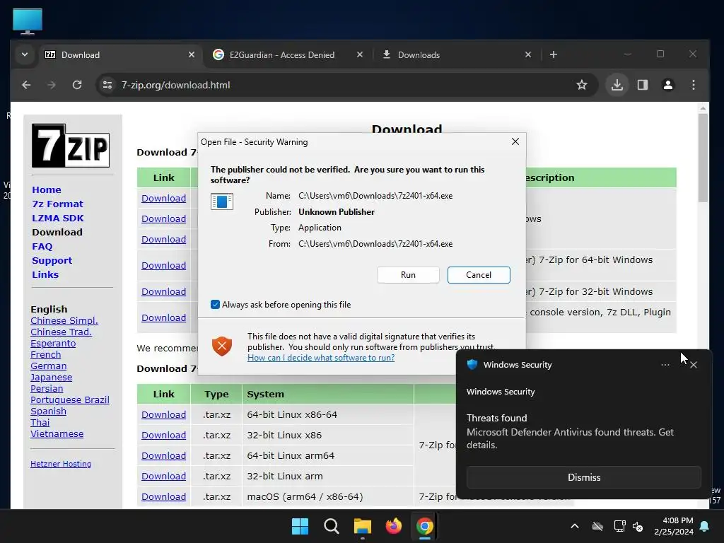Open How can I decide what software link

click(321, 357)
